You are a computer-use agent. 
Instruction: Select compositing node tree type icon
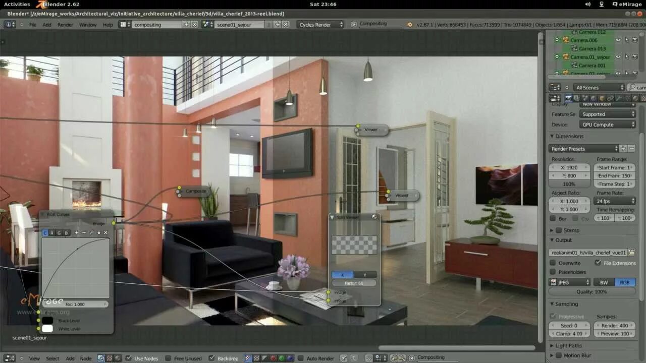point(100,358)
